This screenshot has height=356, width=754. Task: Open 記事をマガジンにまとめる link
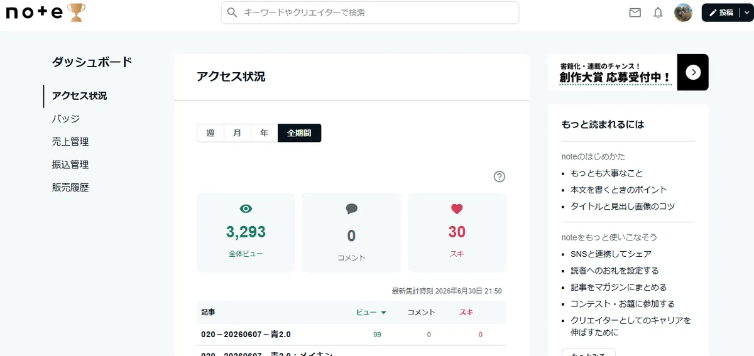pos(618,287)
